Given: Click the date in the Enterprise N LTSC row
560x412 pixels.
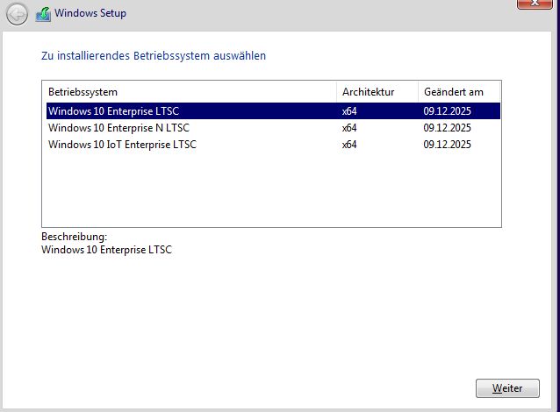Looking at the screenshot, I should coord(447,128).
